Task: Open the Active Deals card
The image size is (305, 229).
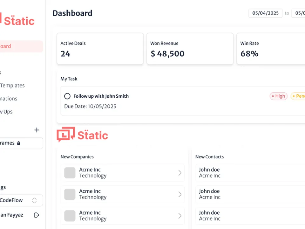Action: point(100,48)
